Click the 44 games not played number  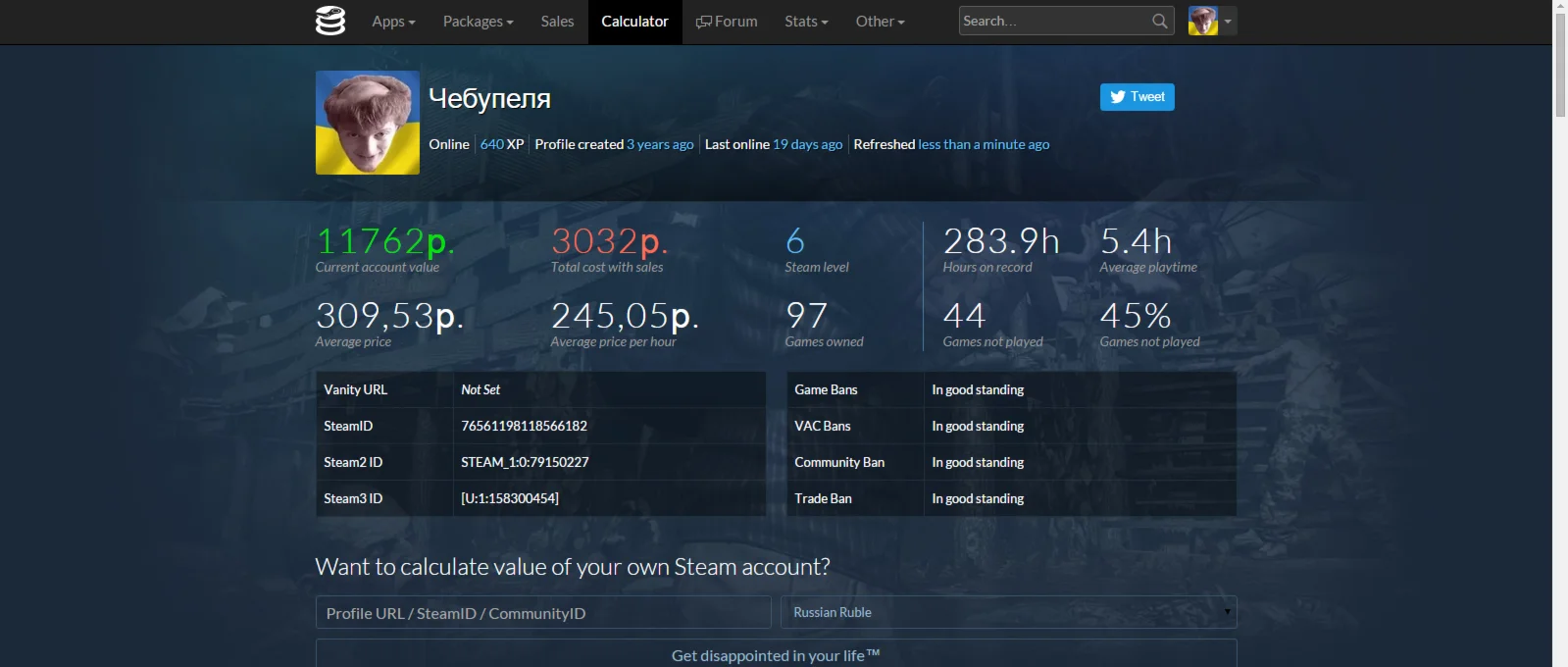pyautogui.click(x=964, y=316)
